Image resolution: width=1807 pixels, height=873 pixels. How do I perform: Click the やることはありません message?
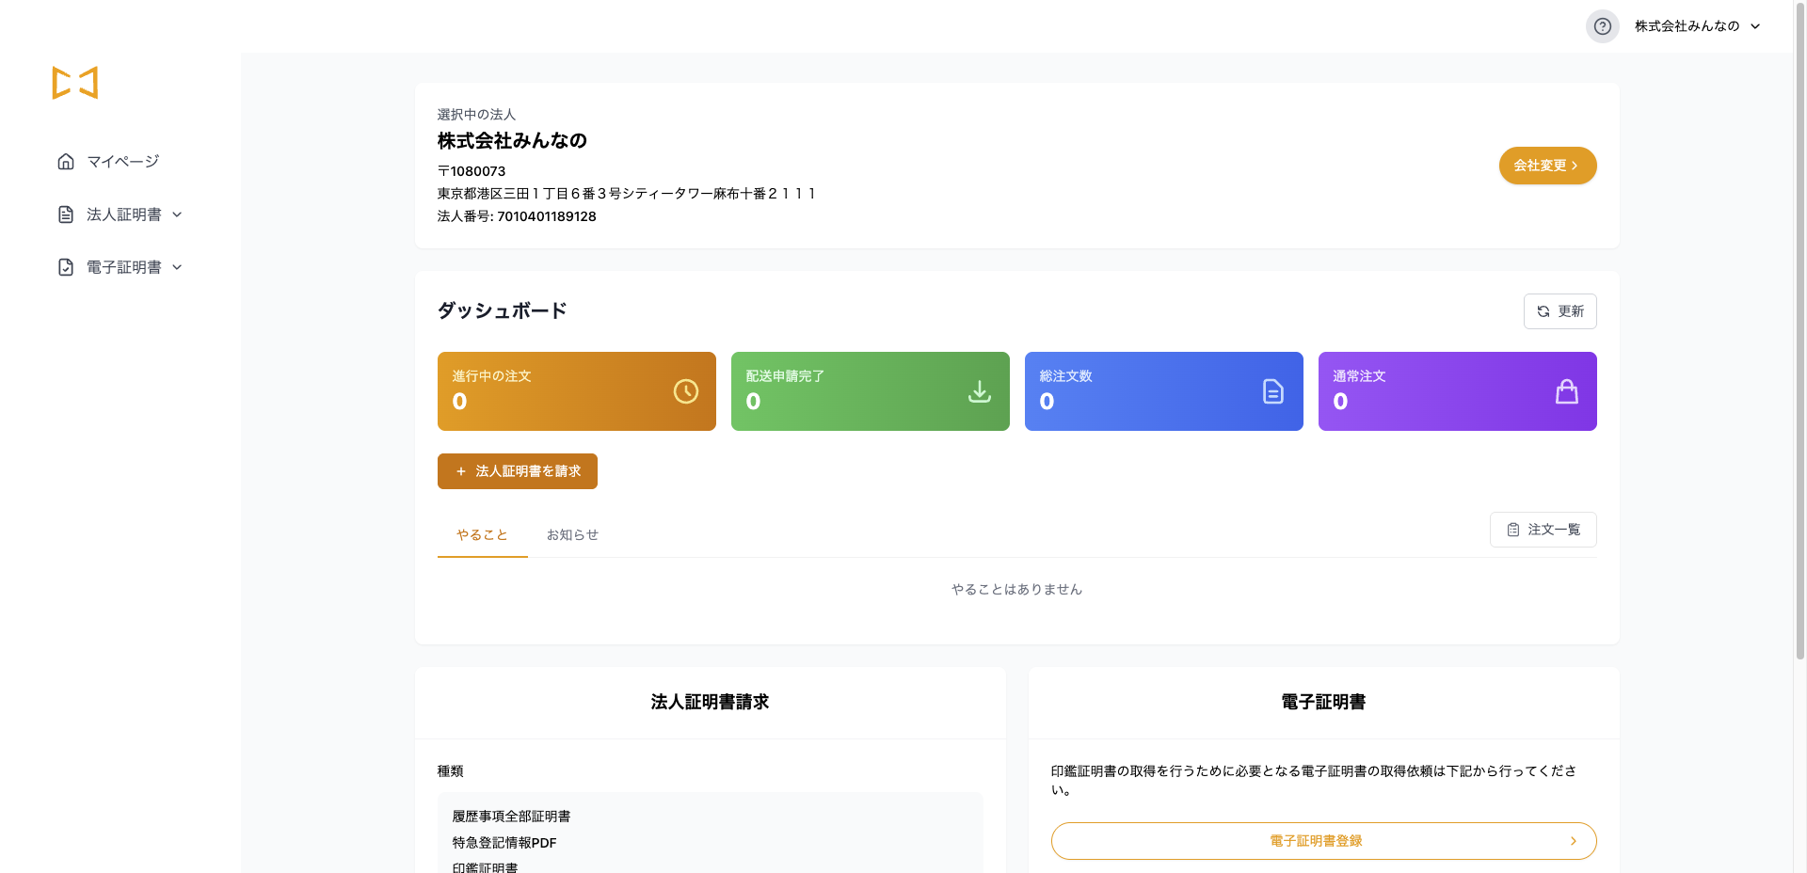click(1017, 590)
